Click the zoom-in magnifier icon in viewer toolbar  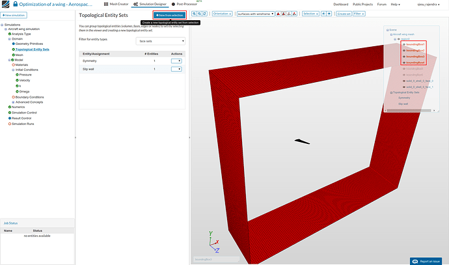coord(194,13)
